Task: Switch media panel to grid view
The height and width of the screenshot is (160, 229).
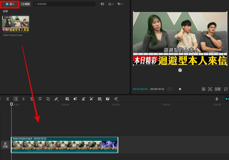Action: (x=102, y=4)
